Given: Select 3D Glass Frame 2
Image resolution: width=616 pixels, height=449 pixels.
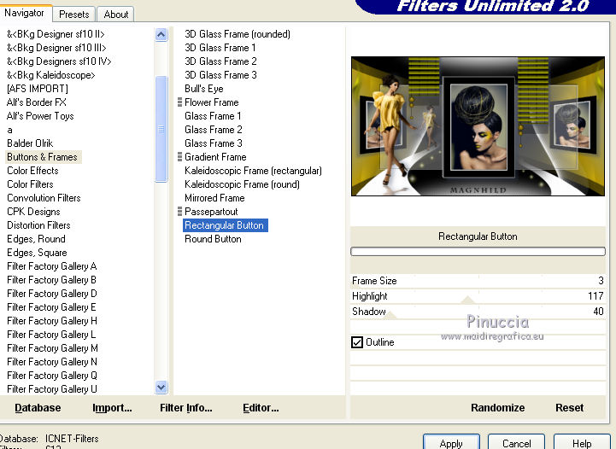Looking at the screenshot, I should tap(220, 61).
